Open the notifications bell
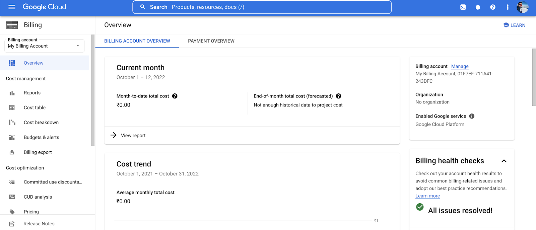 [x=478, y=7]
